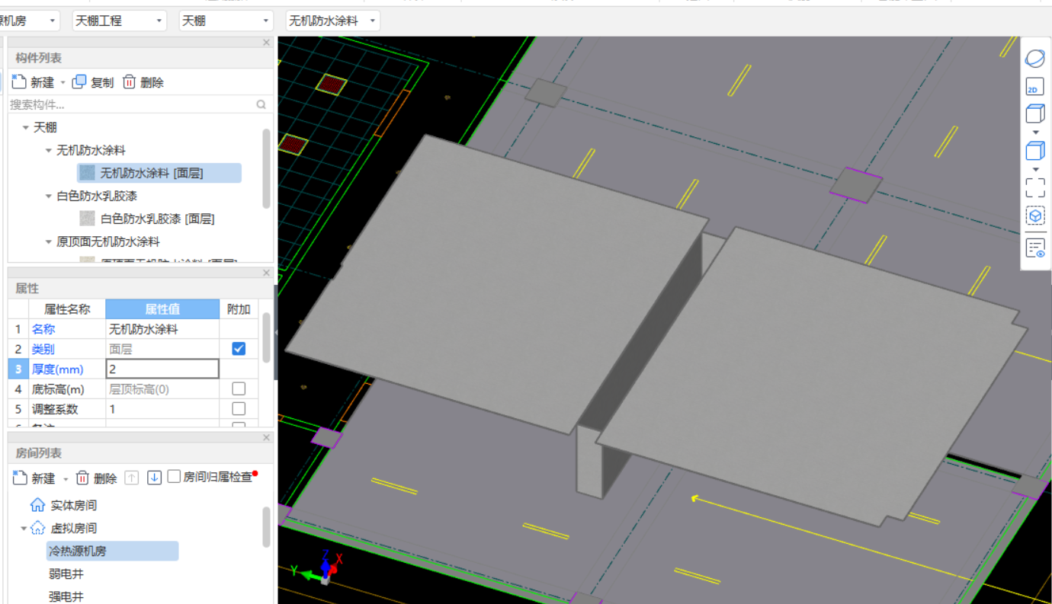Collapse the 无机防水涂料 group node
The height and width of the screenshot is (604, 1052).
click(x=49, y=151)
